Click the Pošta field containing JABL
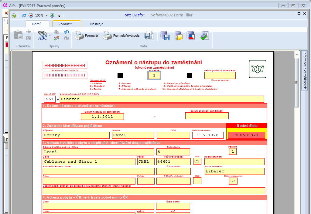The width and height of the screenshot is (311, 214). (146, 162)
